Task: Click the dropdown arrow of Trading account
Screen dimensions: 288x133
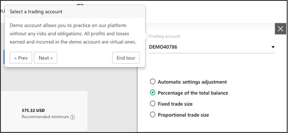Action: pyautogui.click(x=273, y=47)
